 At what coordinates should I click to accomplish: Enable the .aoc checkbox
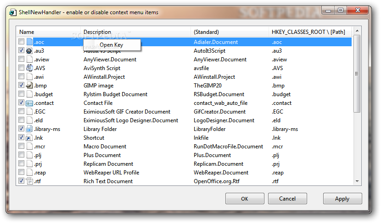pos(22,42)
